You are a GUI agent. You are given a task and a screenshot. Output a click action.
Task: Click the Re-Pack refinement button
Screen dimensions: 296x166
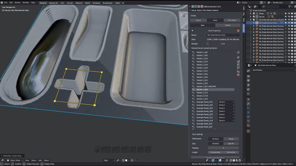tap(216, 139)
